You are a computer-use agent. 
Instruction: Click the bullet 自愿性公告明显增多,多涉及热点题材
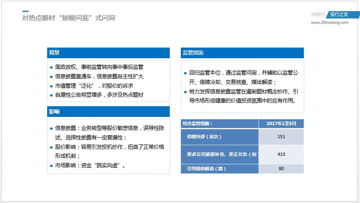coord(99,95)
